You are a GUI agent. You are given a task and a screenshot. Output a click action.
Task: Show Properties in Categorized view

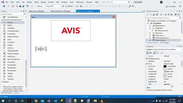148,53
